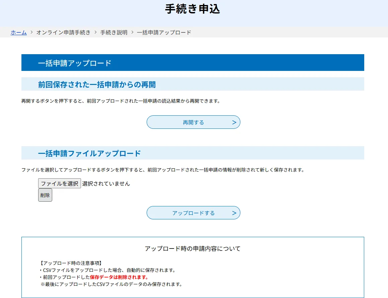The height and width of the screenshot is (298, 388).
Task: Click the 手続き説明 breadcrumb entry
Action: [x=113, y=32]
